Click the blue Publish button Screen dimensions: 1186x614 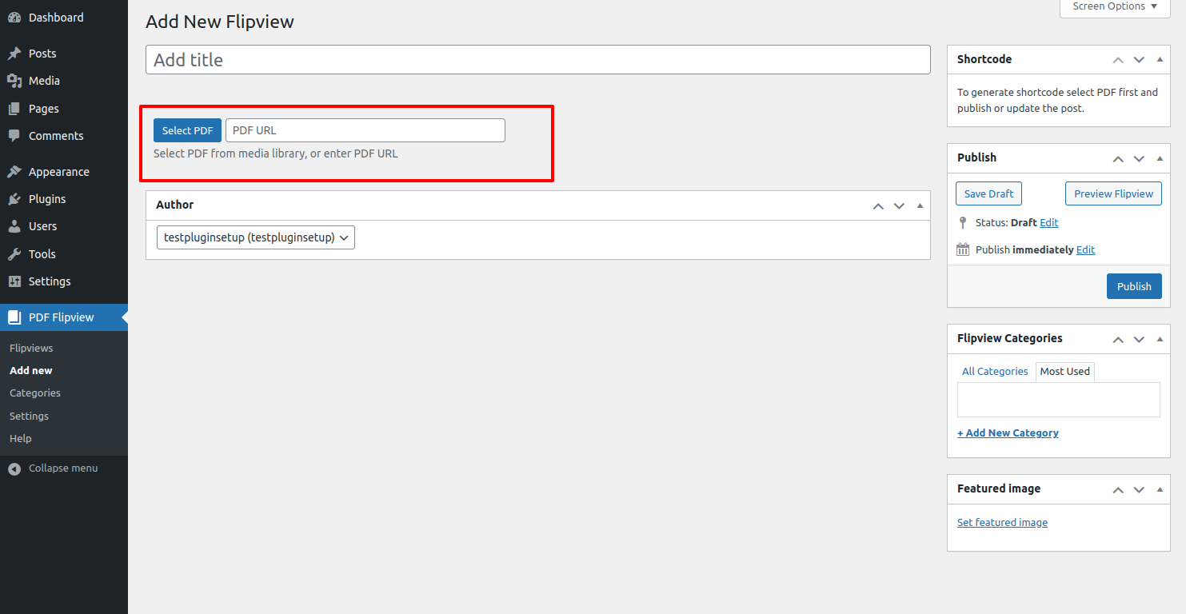click(1133, 286)
